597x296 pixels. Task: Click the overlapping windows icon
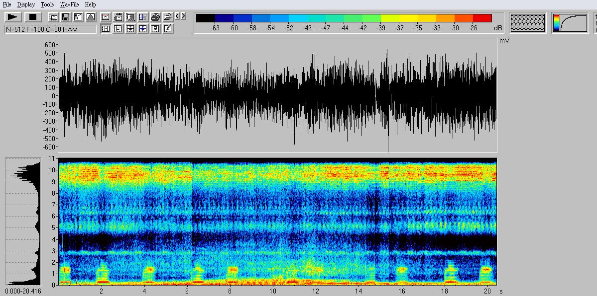(x=53, y=17)
